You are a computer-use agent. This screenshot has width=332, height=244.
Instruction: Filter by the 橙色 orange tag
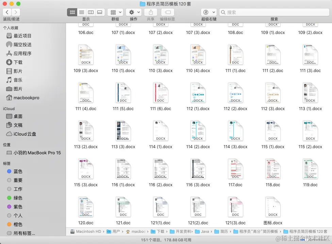pos(15,224)
